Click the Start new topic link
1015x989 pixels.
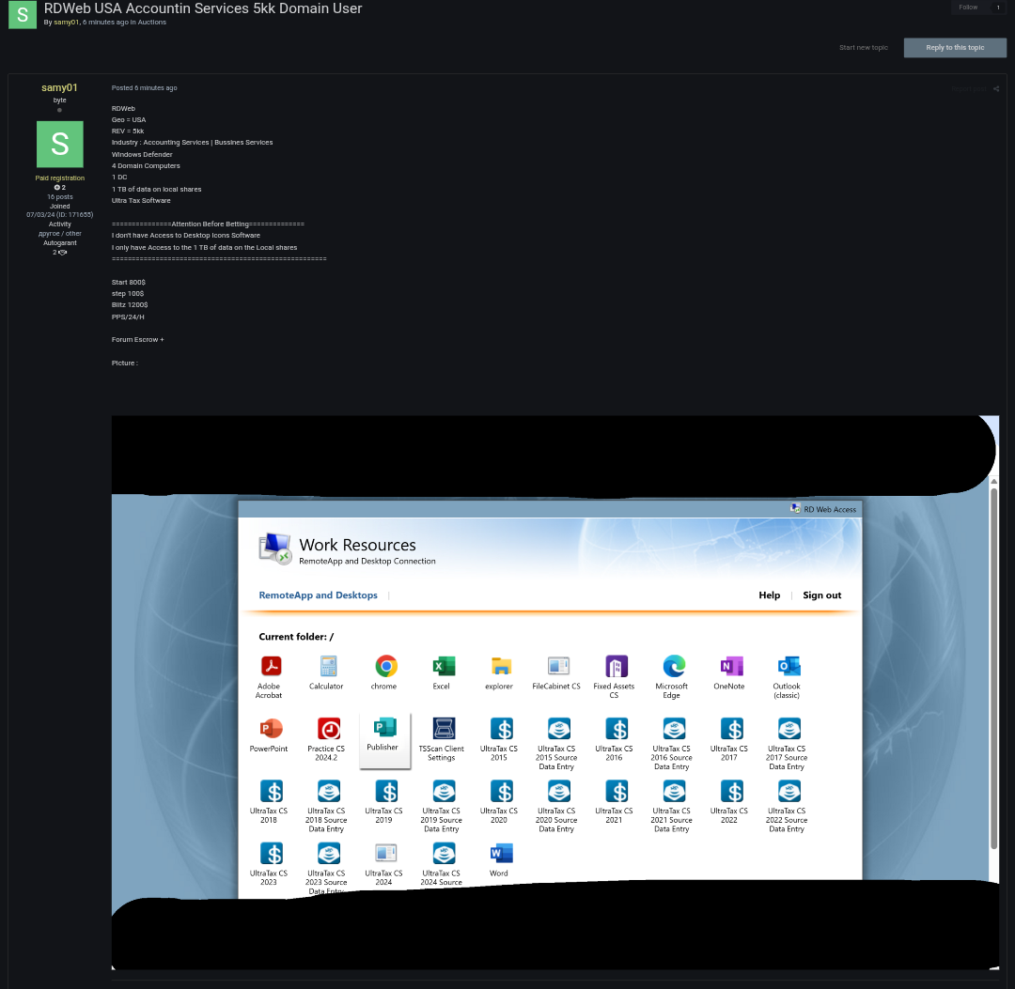[863, 48]
